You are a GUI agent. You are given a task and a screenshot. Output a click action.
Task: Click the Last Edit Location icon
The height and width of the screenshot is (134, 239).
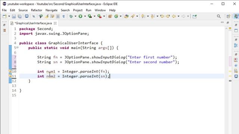[x=162, y=16]
